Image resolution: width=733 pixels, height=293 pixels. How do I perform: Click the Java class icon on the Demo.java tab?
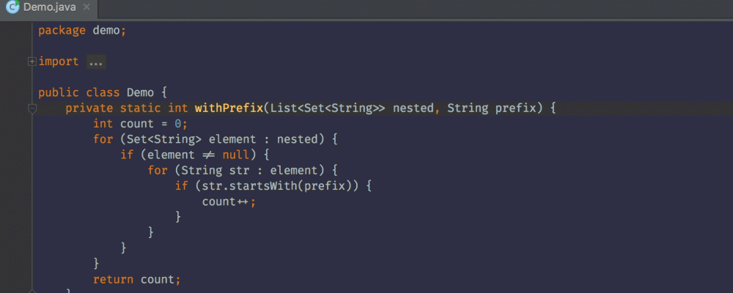coord(12,10)
